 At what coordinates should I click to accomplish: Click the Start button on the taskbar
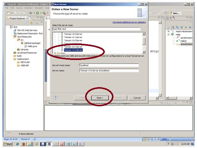tap(8, 144)
